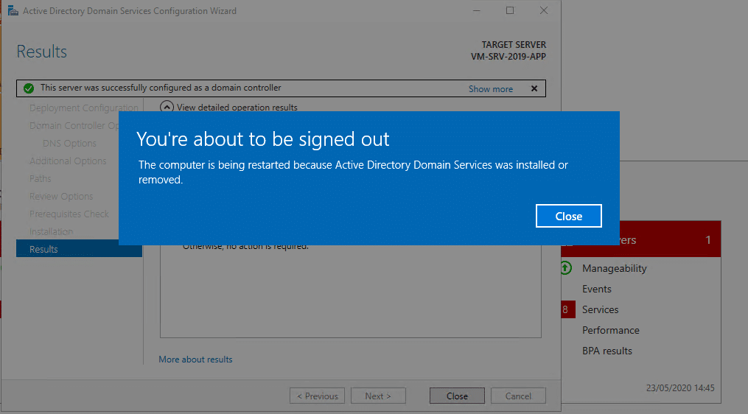The width and height of the screenshot is (748, 414).
Task: Dismiss the success banner with the X
Action: point(534,88)
